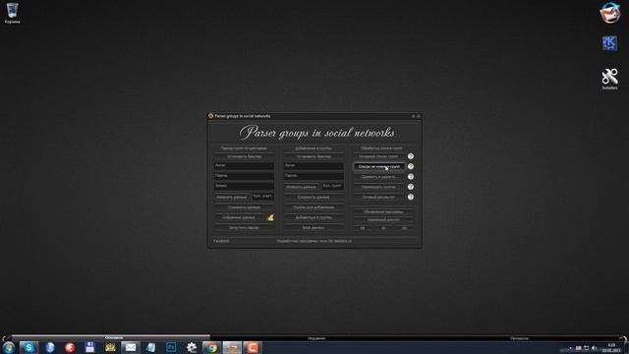
Task: Click Обновление программы button
Action: [x=383, y=211]
